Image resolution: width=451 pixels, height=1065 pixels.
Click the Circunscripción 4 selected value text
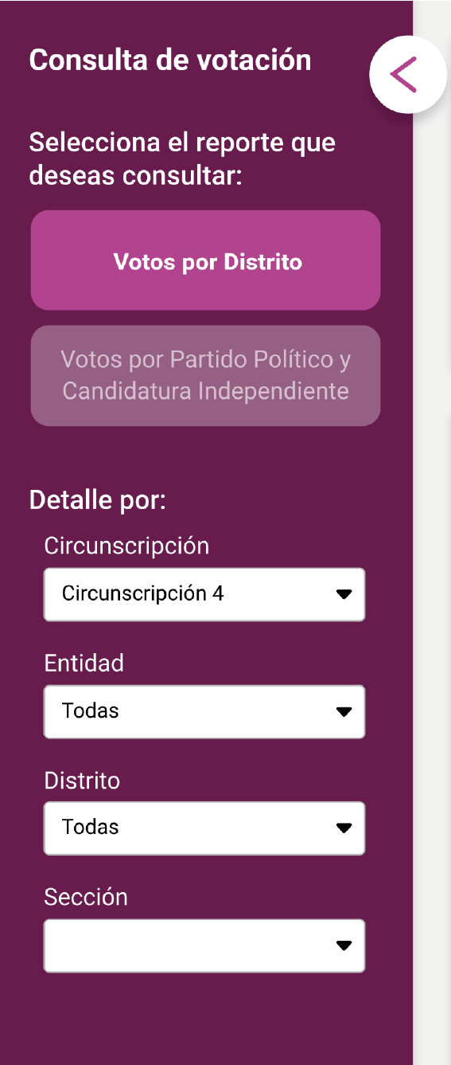143,593
